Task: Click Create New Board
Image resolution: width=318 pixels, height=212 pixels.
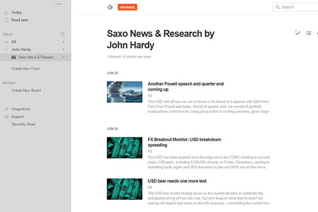Action: click(26, 90)
